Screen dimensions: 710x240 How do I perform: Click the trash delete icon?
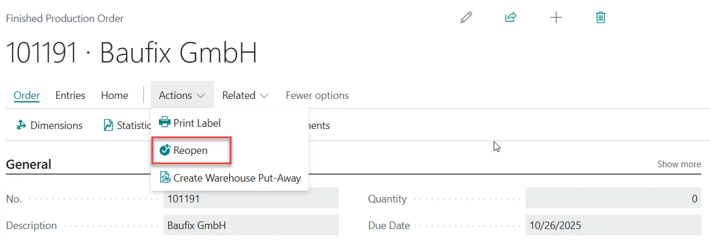click(x=601, y=18)
